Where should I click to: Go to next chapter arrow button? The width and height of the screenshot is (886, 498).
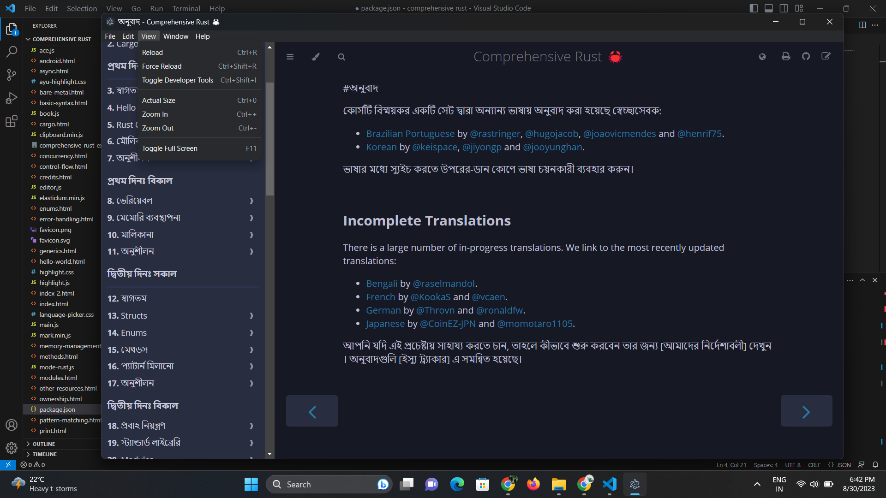806,411
